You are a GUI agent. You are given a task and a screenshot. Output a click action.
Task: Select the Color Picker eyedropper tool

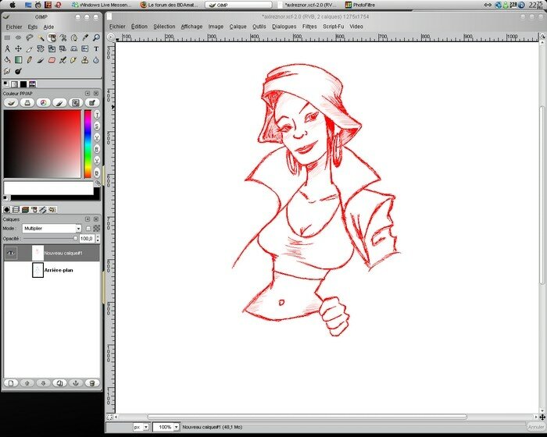[x=85, y=37]
